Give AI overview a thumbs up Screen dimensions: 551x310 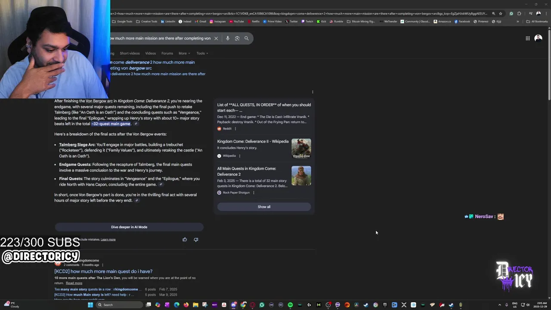pyautogui.click(x=185, y=239)
